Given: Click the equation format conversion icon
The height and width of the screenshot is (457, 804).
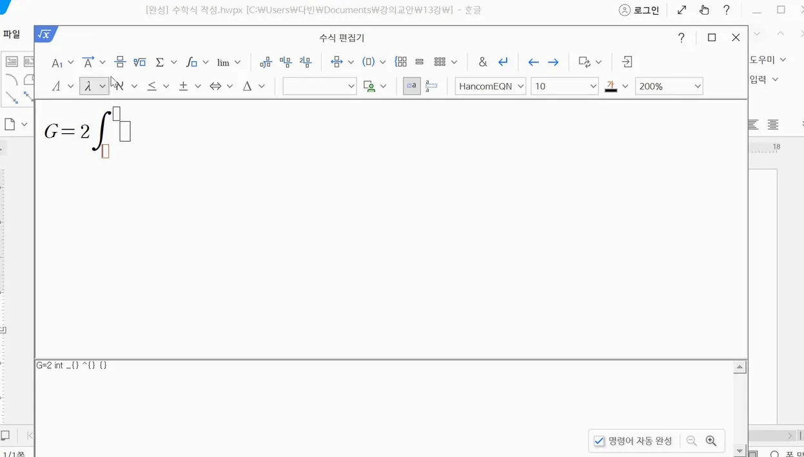Looking at the screenshot, I should tap(585, 62).
